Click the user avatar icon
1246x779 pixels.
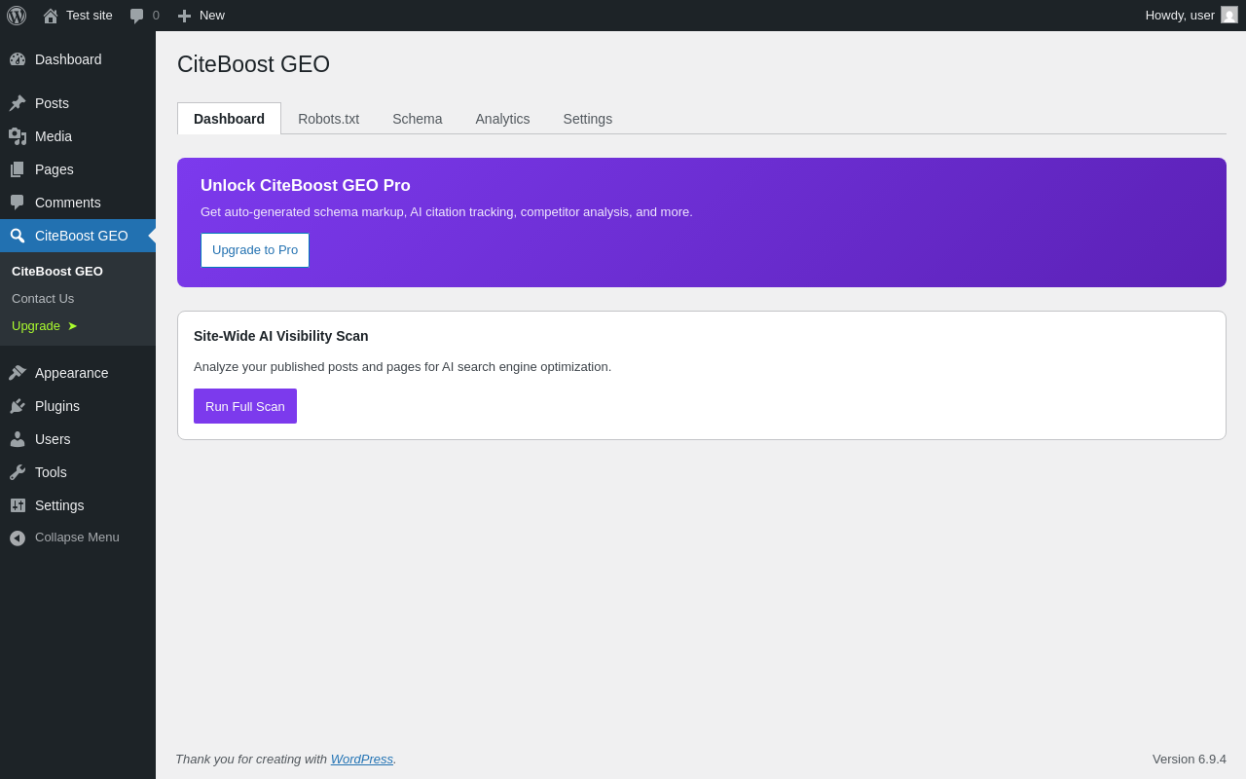1229,15
